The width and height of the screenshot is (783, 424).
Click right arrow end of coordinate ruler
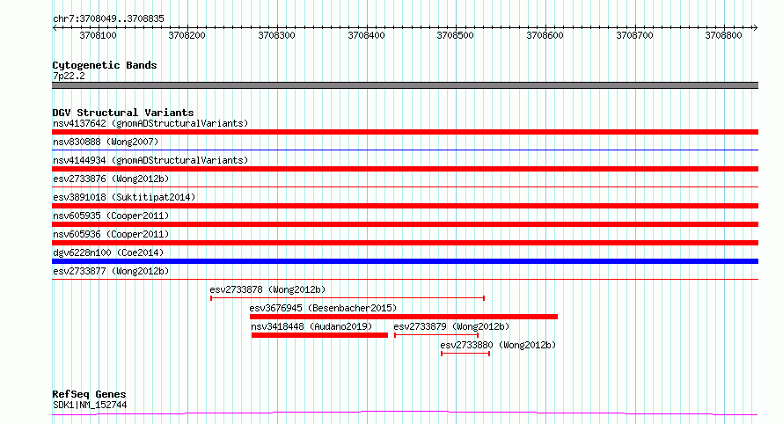(x=756, y=27)
